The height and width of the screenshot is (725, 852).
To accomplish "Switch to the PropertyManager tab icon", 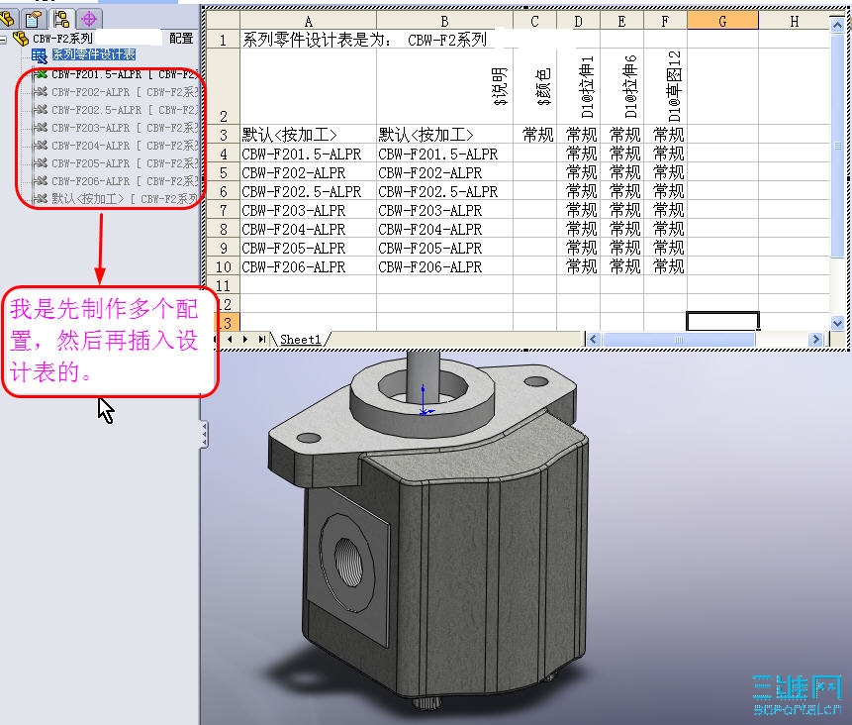I will 34,20.
